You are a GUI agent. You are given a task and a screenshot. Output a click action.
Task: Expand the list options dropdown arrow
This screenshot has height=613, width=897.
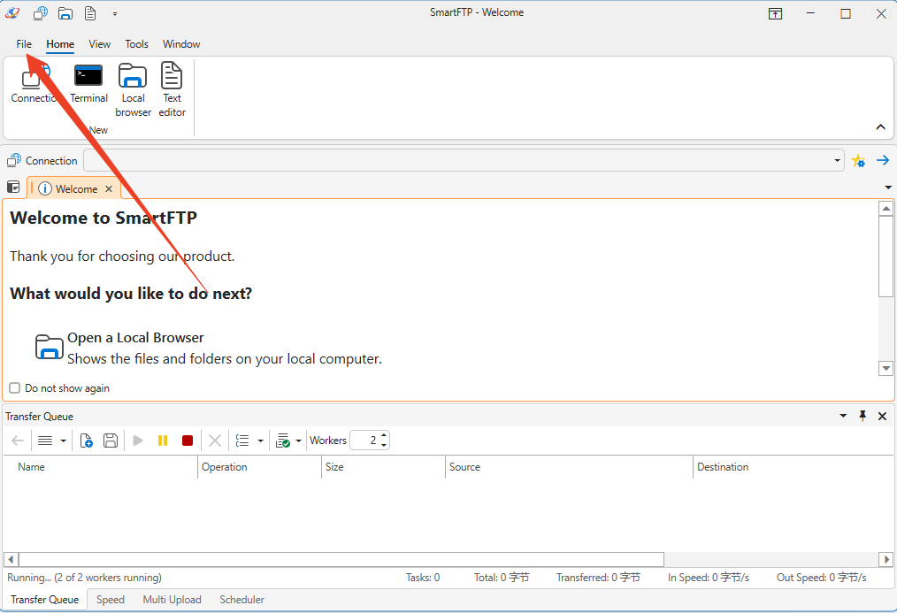click(260, 441)
